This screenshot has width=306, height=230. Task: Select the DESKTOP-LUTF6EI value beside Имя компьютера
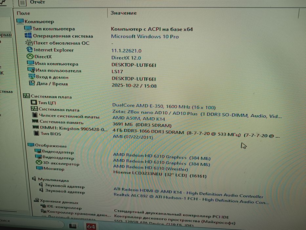tap(134, 65)
